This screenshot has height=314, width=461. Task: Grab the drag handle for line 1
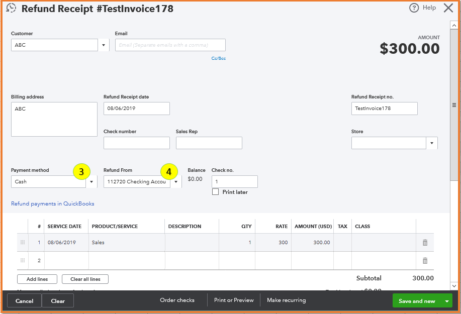coord(22,243)
